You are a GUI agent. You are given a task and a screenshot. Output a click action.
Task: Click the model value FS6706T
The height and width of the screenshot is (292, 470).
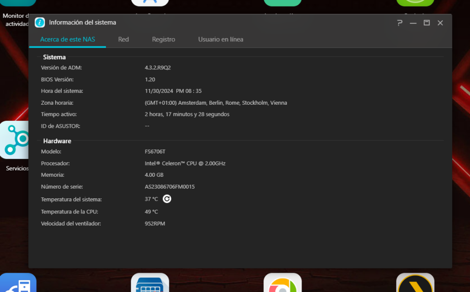155,152
